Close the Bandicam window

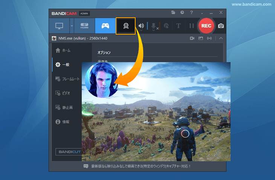pos(221,12)
